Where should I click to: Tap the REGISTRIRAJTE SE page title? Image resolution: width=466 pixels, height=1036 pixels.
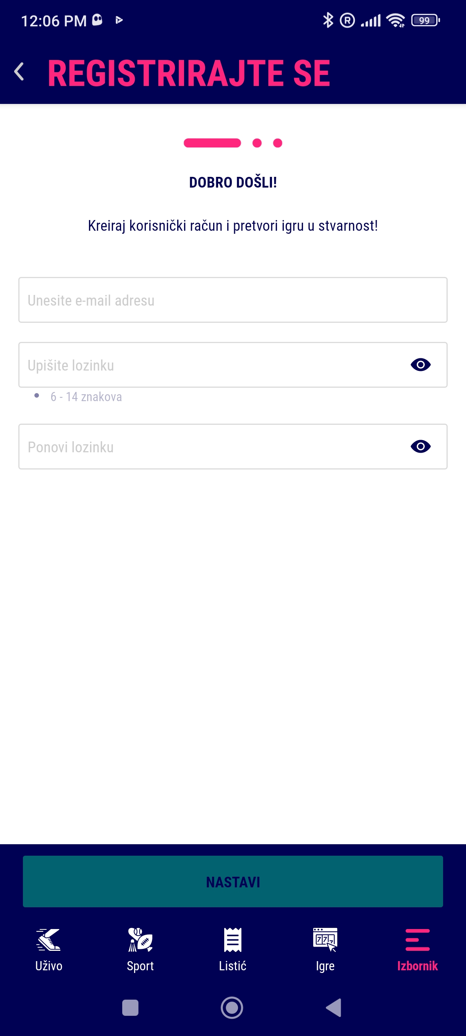(x=189, y=73)
